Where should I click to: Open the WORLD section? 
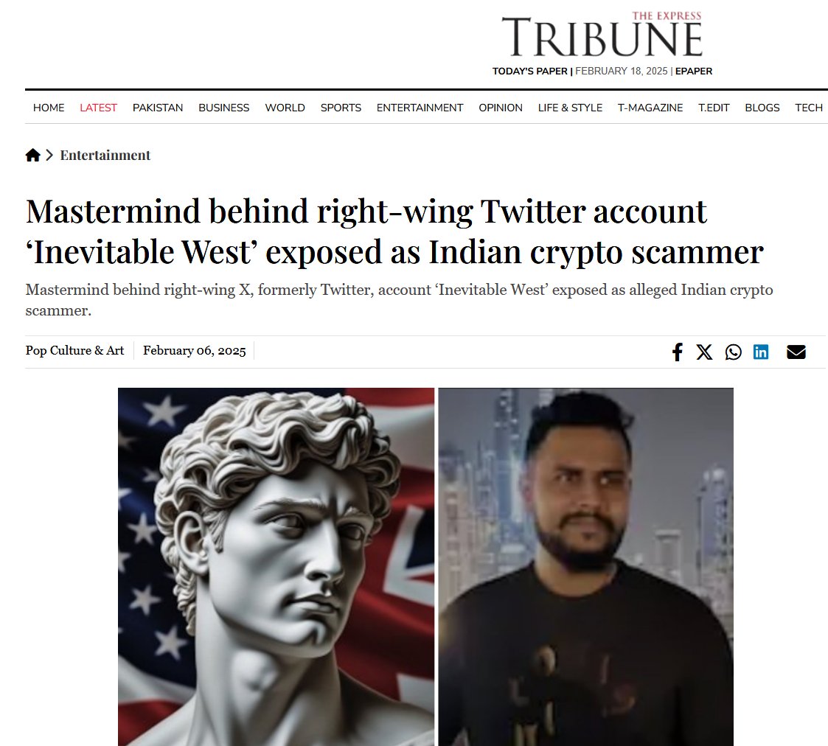285,108
